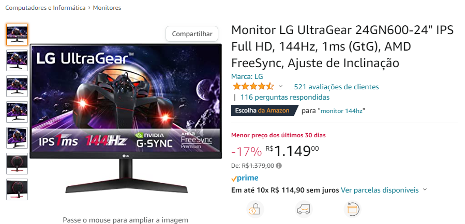Expand the Ver parcelas disponíveis chevron
The image size is (465, 224).
click(425, 189)
